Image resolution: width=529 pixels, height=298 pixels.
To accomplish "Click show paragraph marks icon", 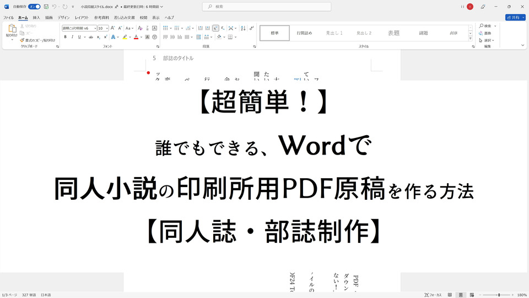I will pos(251,28).
